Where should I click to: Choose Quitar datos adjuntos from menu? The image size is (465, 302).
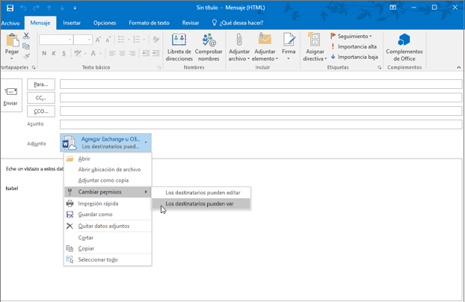click(x=103, y=226)
